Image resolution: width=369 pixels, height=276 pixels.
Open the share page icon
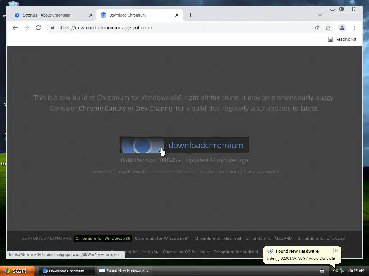316,28
